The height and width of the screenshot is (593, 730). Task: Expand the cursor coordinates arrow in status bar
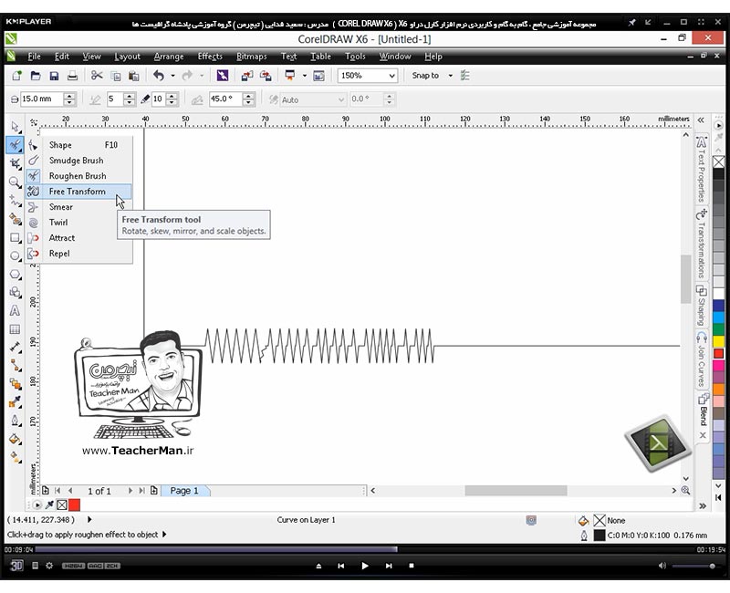coord(89,519)
